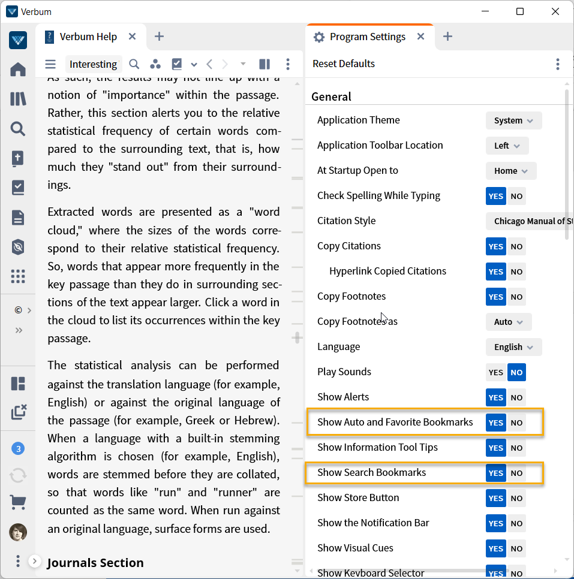Expand more sidebar shortcuts with double chevron

pyautogui.click(x=19, y=330)
